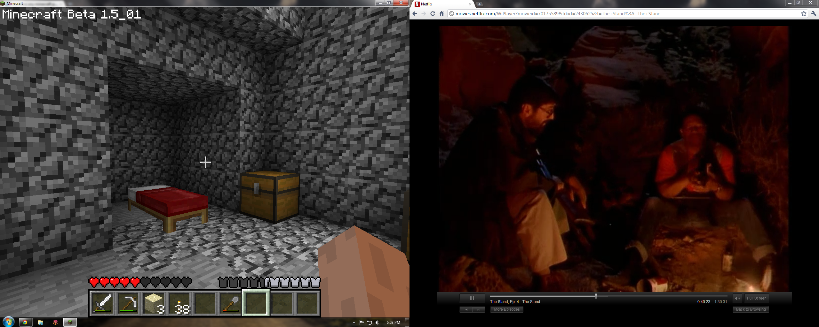
Task: Bookmark this page with the star icon
Action: [804, 13]
